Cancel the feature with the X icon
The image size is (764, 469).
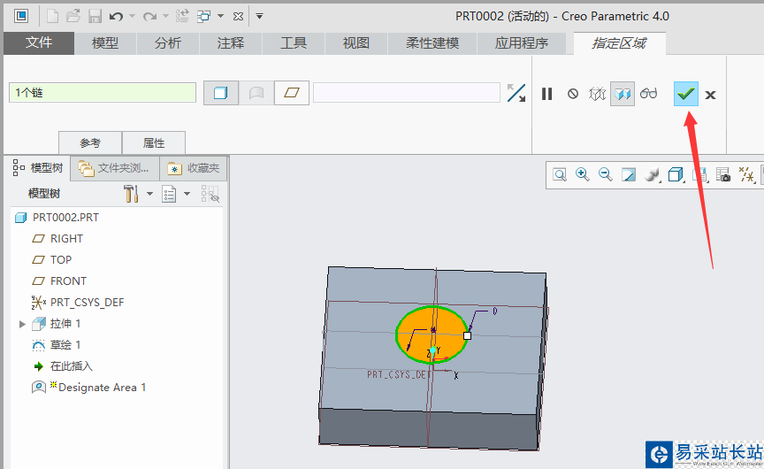tap(710, 95)
